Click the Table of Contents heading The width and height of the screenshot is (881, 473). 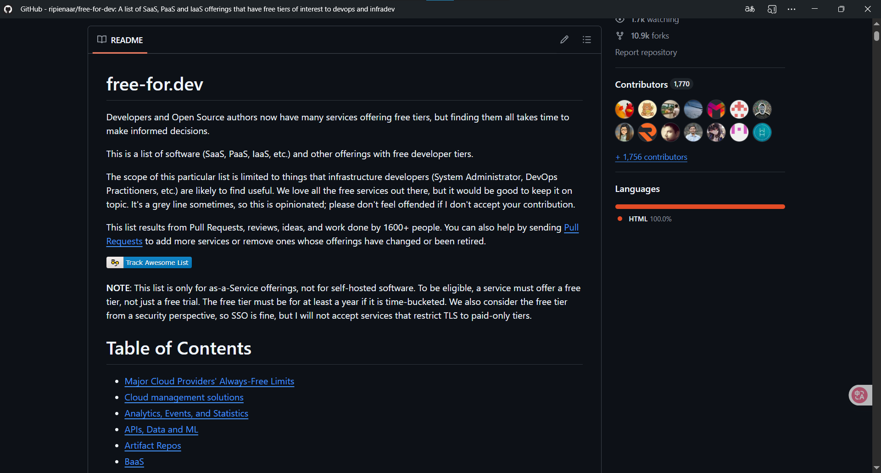coord(179,348)
